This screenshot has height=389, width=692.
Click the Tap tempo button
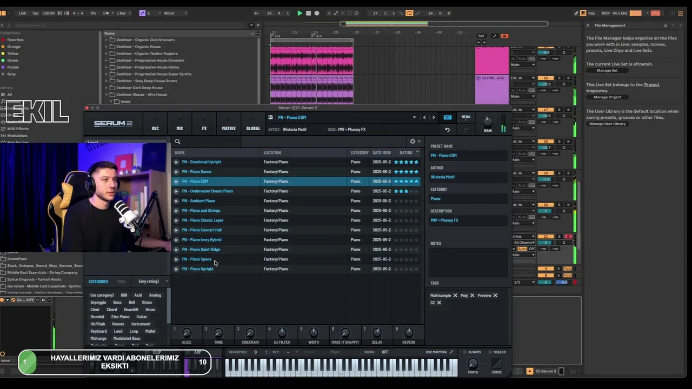click(35, 13)
